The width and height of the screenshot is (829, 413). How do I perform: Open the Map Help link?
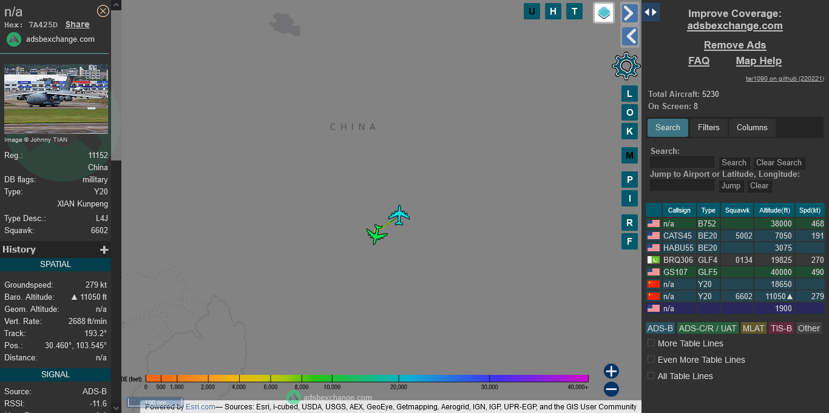[759, 61]
